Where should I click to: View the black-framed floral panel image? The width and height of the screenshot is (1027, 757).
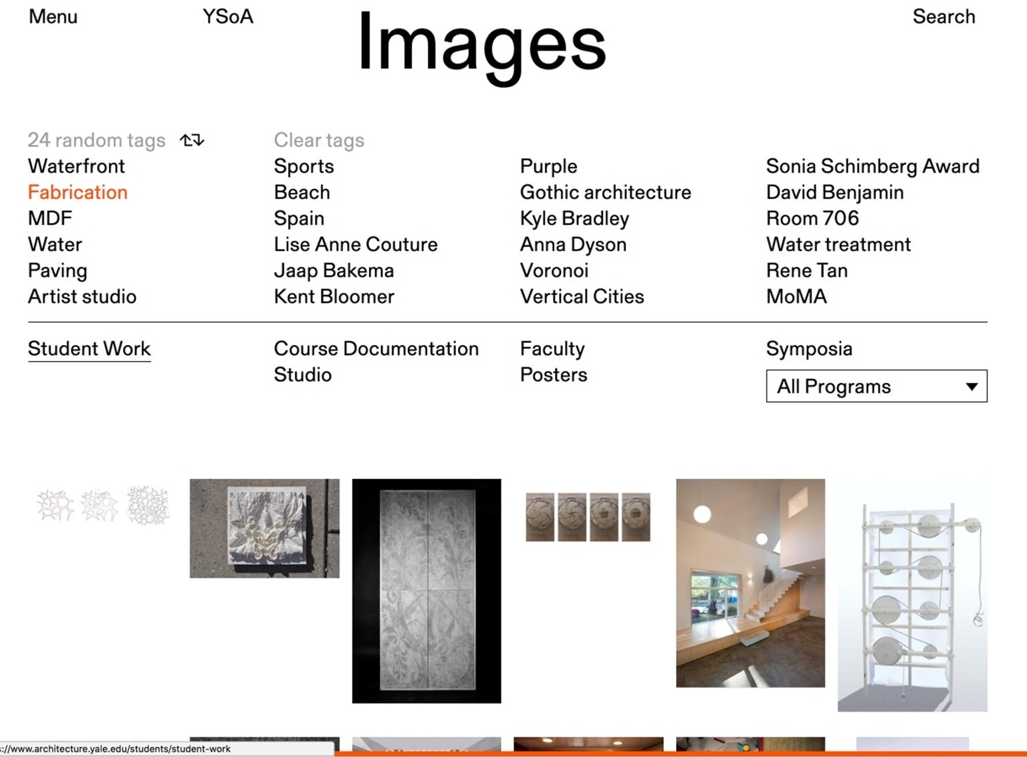pyautogui.click(x=427, y=591)
